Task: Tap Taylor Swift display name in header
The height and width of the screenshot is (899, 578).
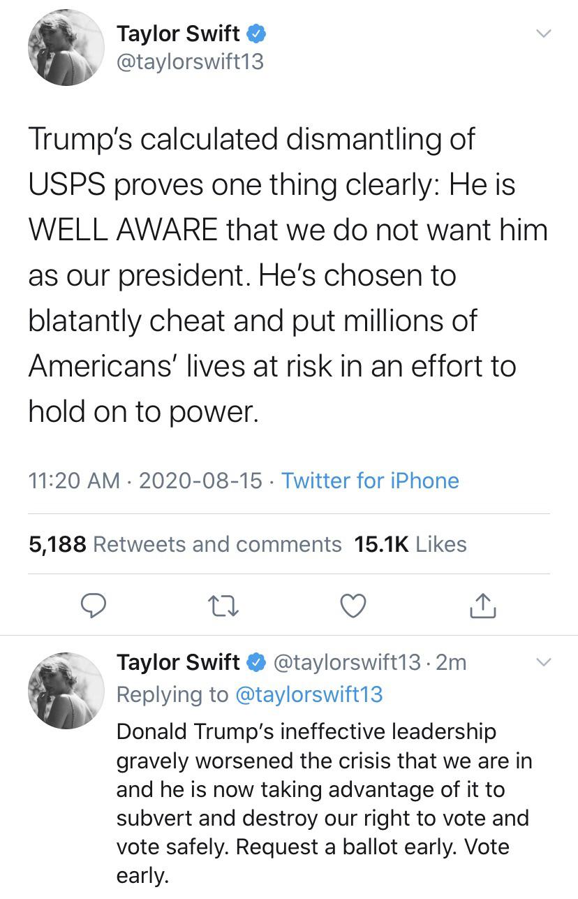Action: point(178,34)
